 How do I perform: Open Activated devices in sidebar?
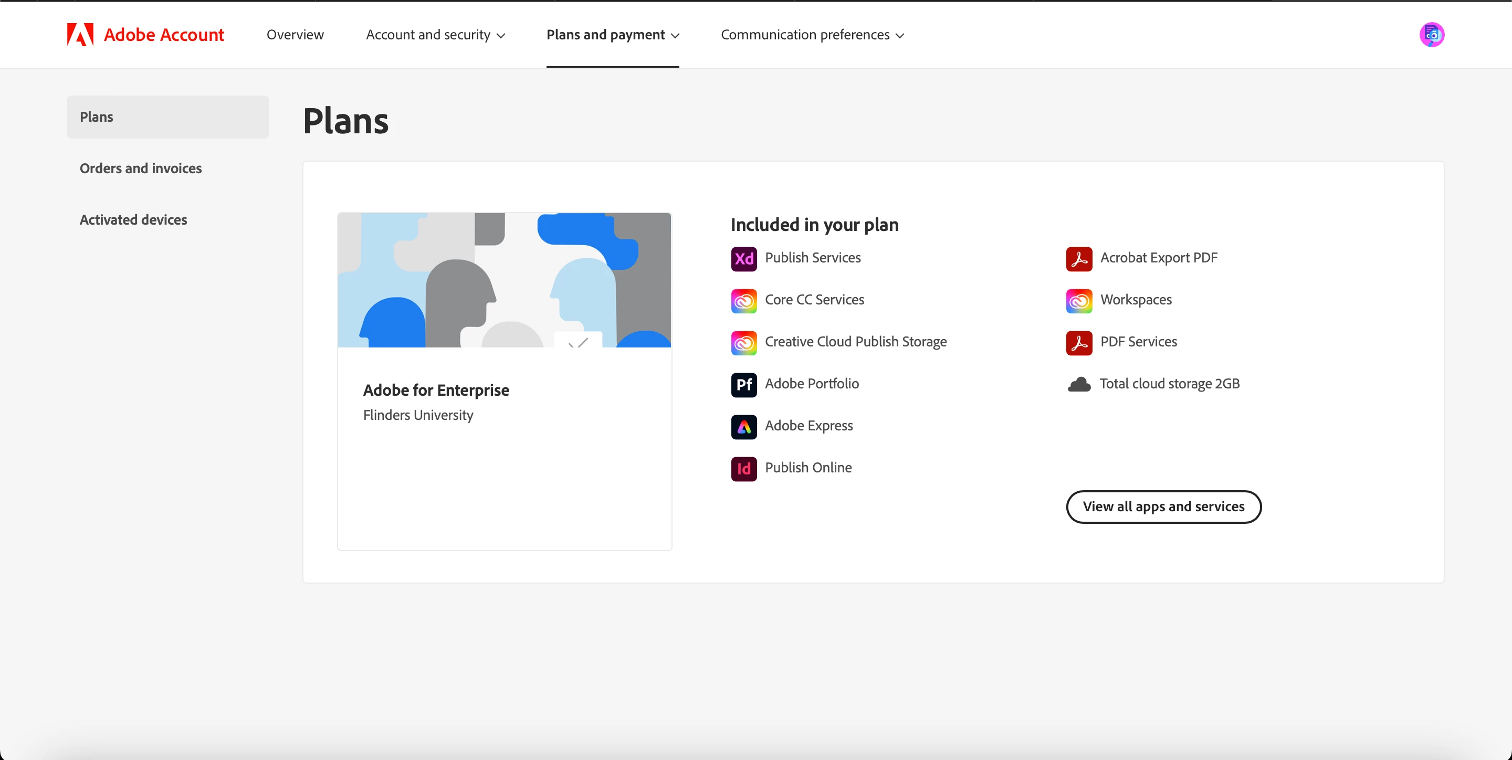[x=133, y=219]
